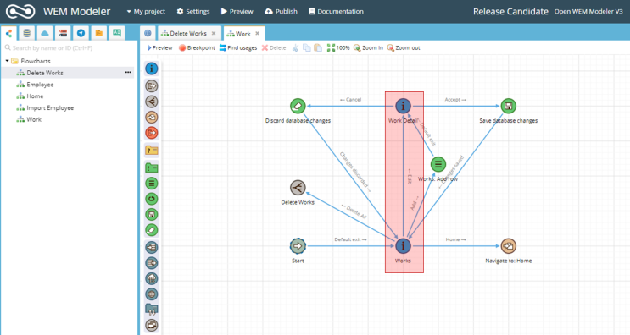Screen dimensions: 630x335
Task: Click the search by name or ID field
Action: point(70,47)
